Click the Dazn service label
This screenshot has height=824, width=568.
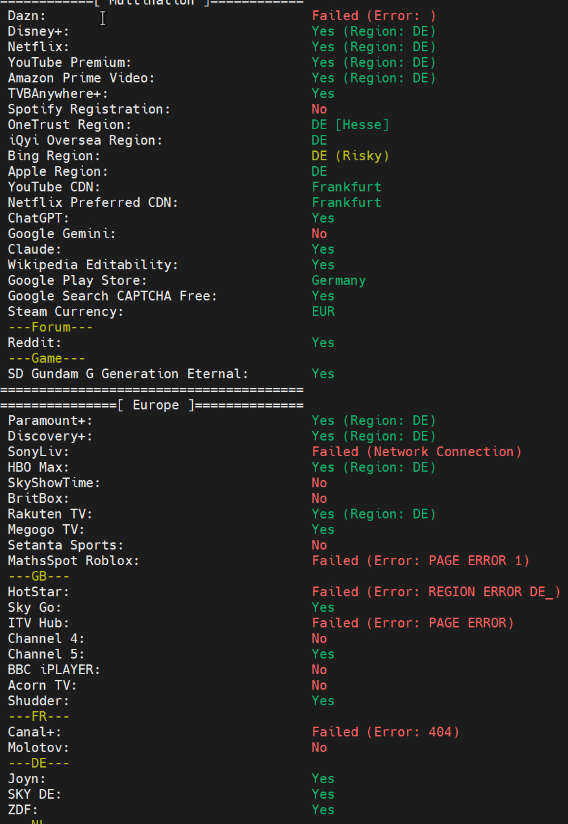click(x=27, y=16)
